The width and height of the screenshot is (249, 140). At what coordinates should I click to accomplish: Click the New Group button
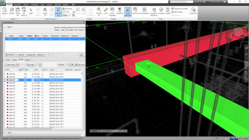coord(10,65)
